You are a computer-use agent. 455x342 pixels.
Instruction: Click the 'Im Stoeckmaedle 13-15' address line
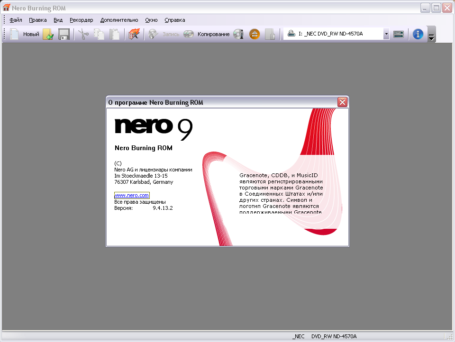141,176
